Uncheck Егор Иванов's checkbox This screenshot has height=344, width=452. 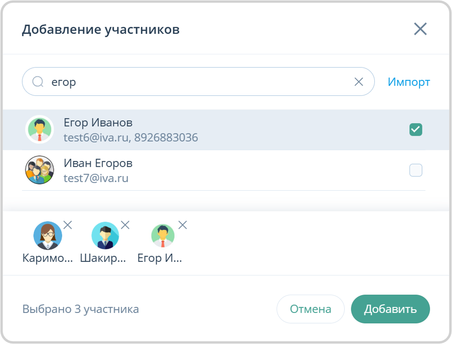coord(415,129)
